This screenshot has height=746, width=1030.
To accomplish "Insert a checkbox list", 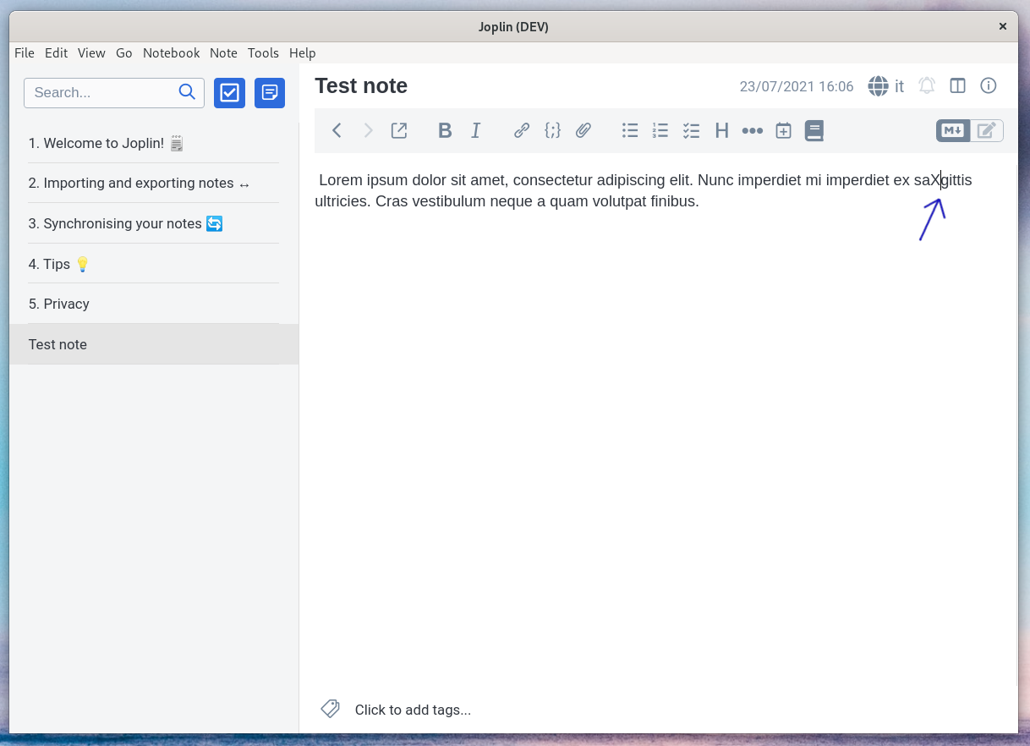I will 692,130.
